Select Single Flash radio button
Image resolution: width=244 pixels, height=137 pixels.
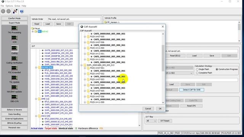click(197, 69)
